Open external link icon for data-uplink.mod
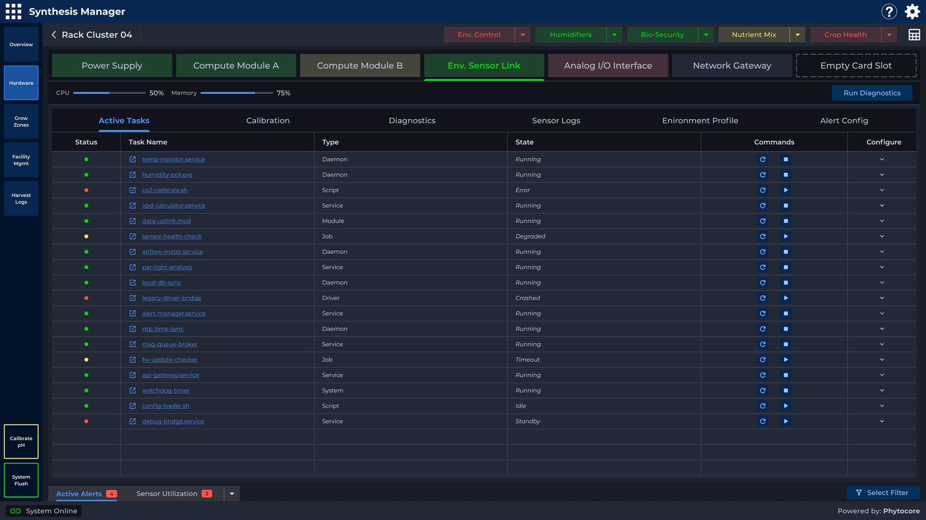The image size is (926, 520). click(x=132, y=221)
